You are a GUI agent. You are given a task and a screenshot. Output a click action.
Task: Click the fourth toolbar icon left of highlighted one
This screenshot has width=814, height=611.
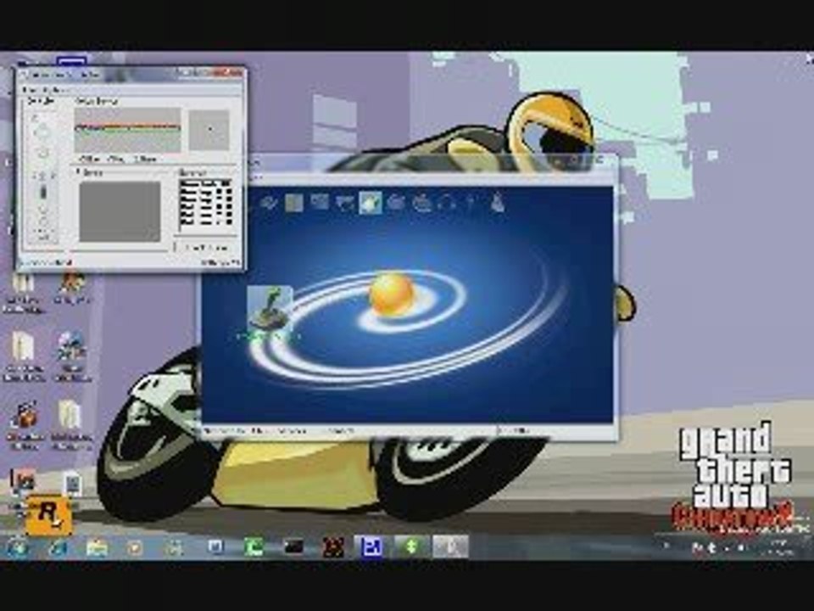(x=345, y=203)
